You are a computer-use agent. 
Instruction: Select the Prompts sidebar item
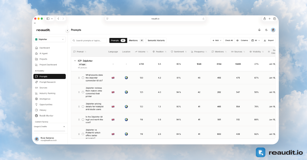click(x=49, y=76)
